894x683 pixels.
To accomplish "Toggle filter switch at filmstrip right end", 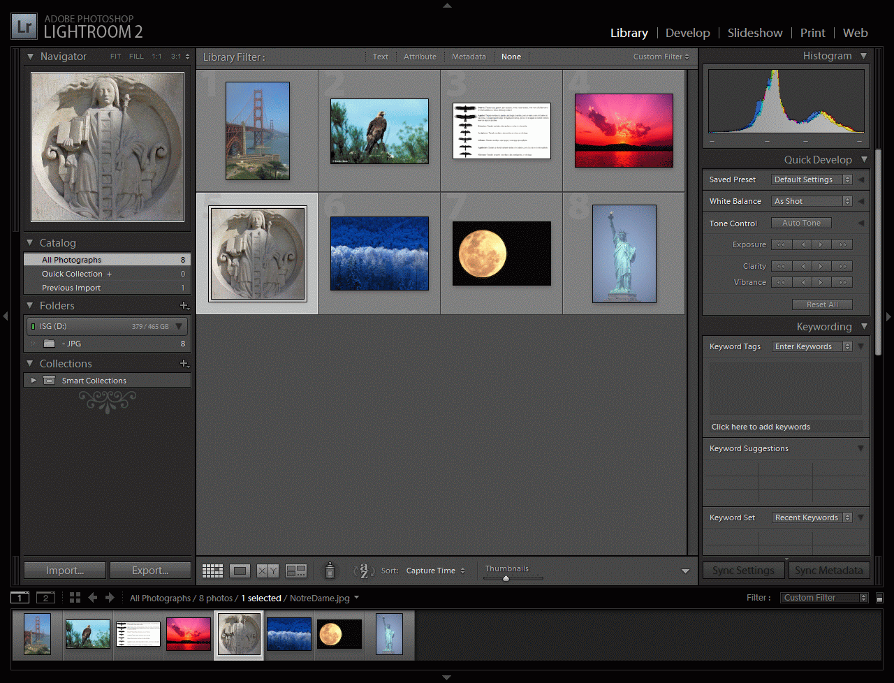I will click(879, 598).
